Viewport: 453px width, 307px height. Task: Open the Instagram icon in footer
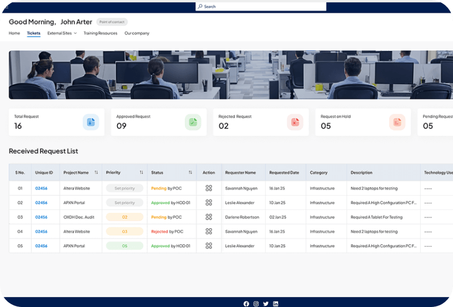point(256,304)
